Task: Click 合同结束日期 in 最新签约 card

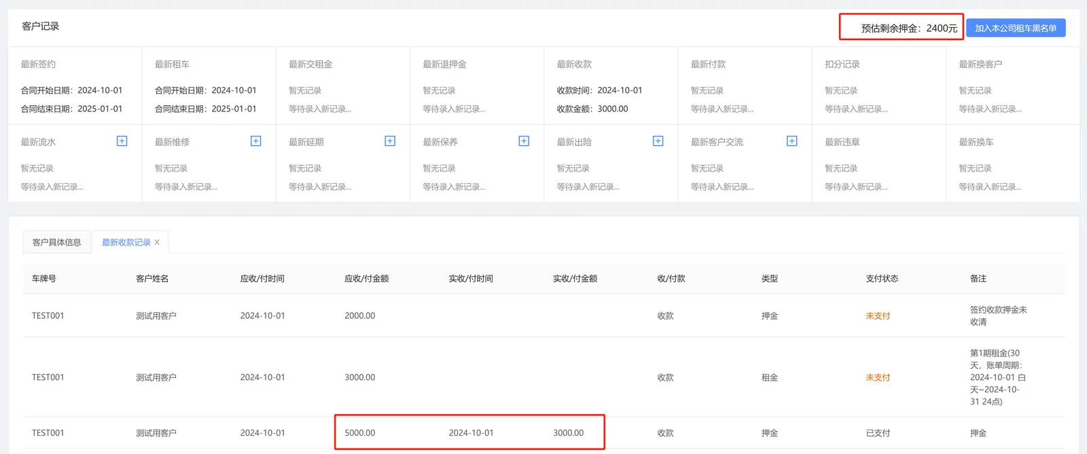Action: [x=71, y=109]
